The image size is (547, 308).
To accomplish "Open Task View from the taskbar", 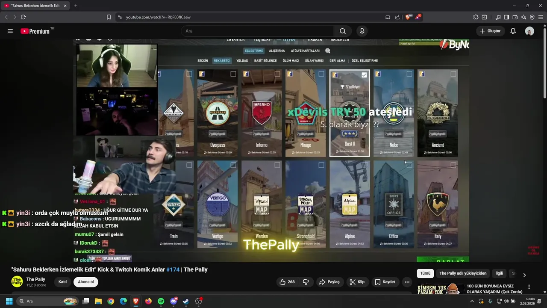I will pos(85,301).
